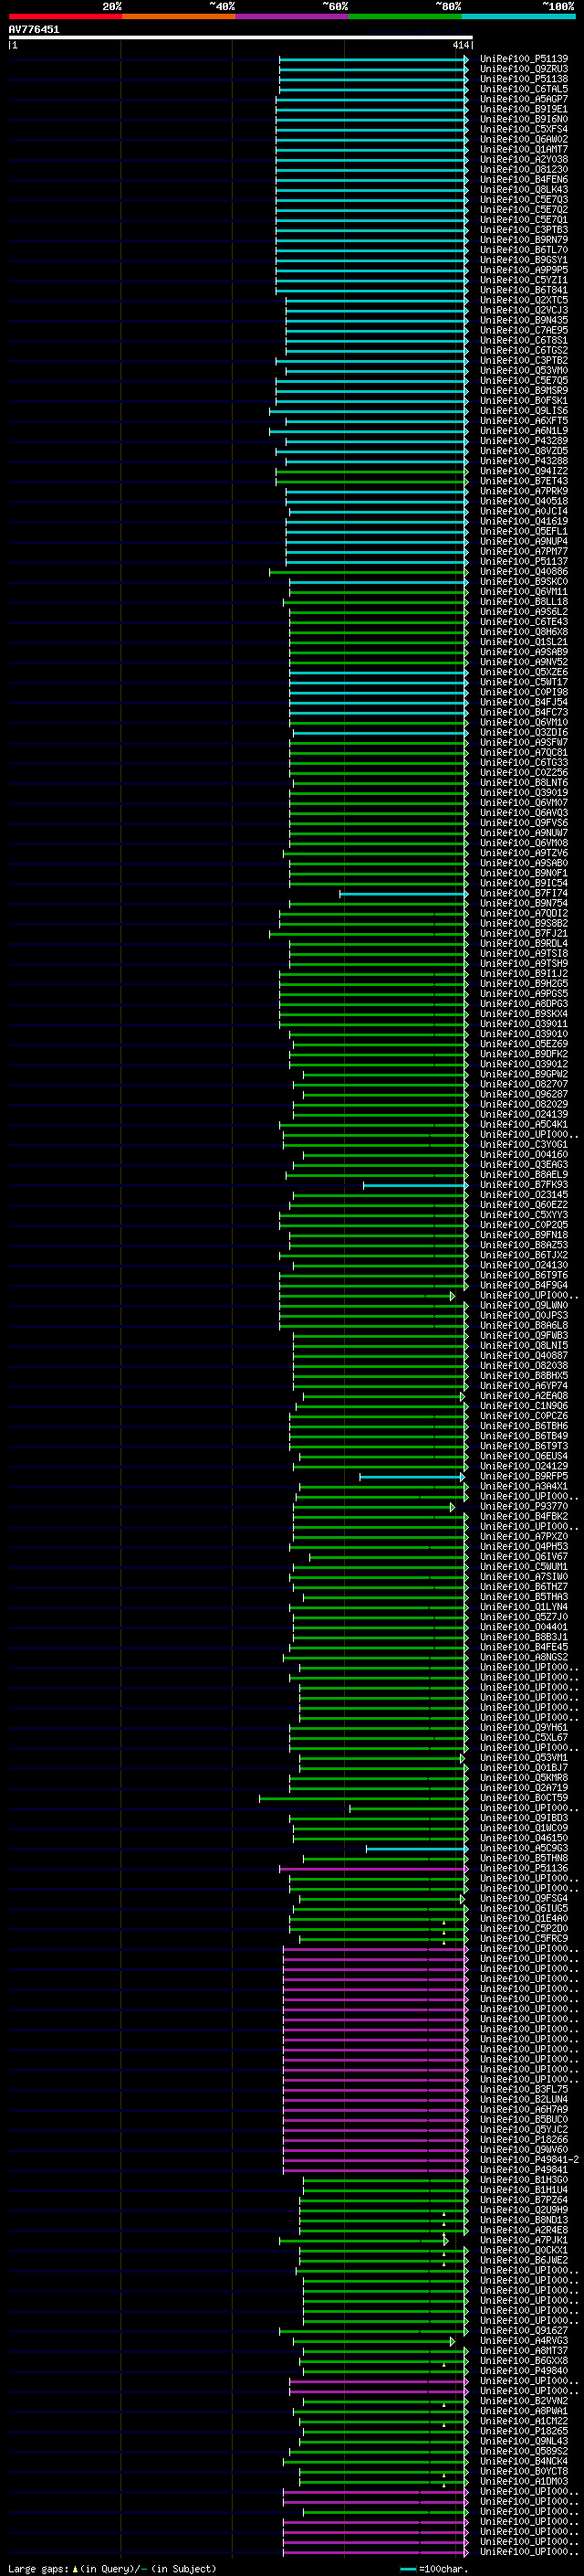Select hit label UniRef100_P43289
Image resolution: width=584 pixels, height=2576 pixels.
524,441
